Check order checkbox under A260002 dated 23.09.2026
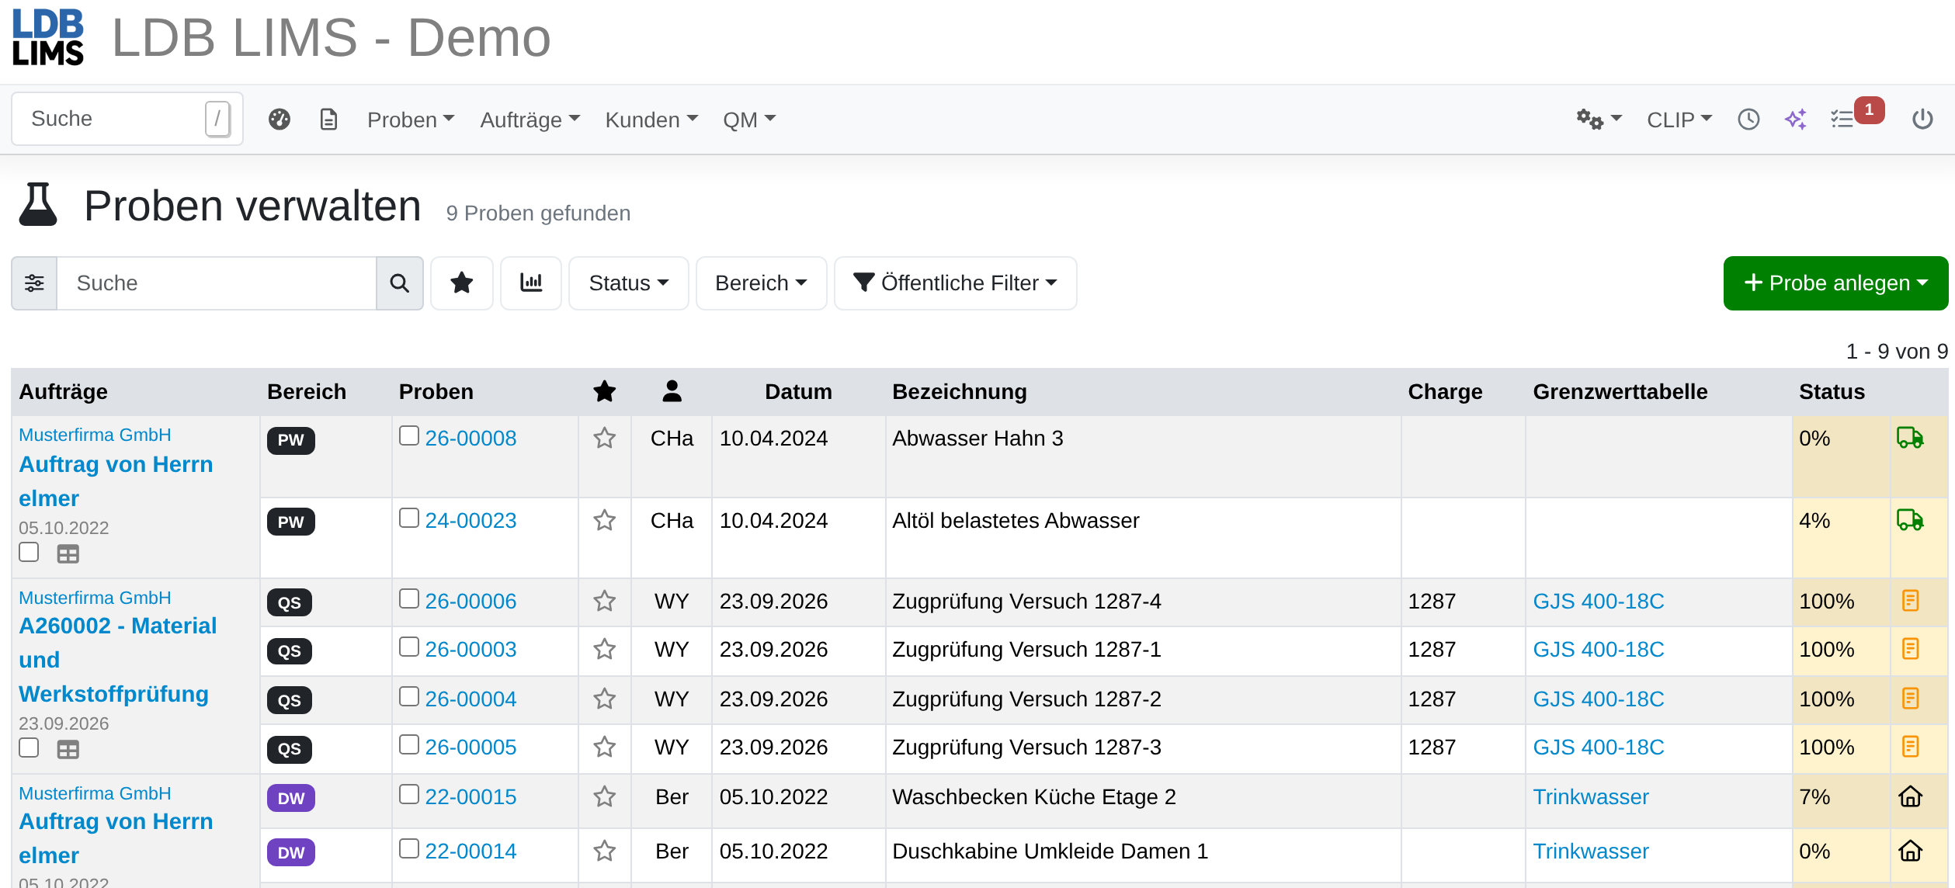The width and height of the screenshot is (1955, 888). pyautogui.click(x=29, y=748)
